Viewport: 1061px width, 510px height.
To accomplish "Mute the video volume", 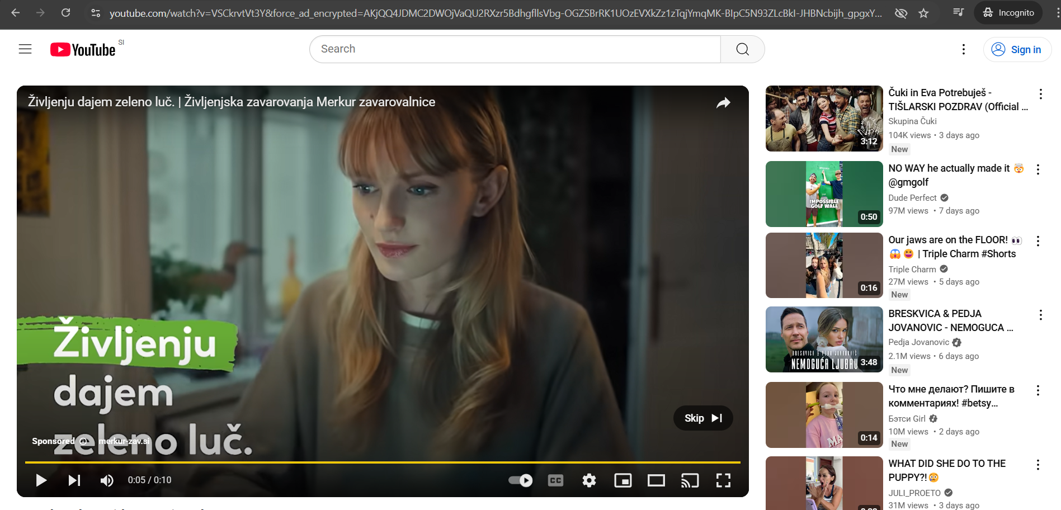I will 107,480.
